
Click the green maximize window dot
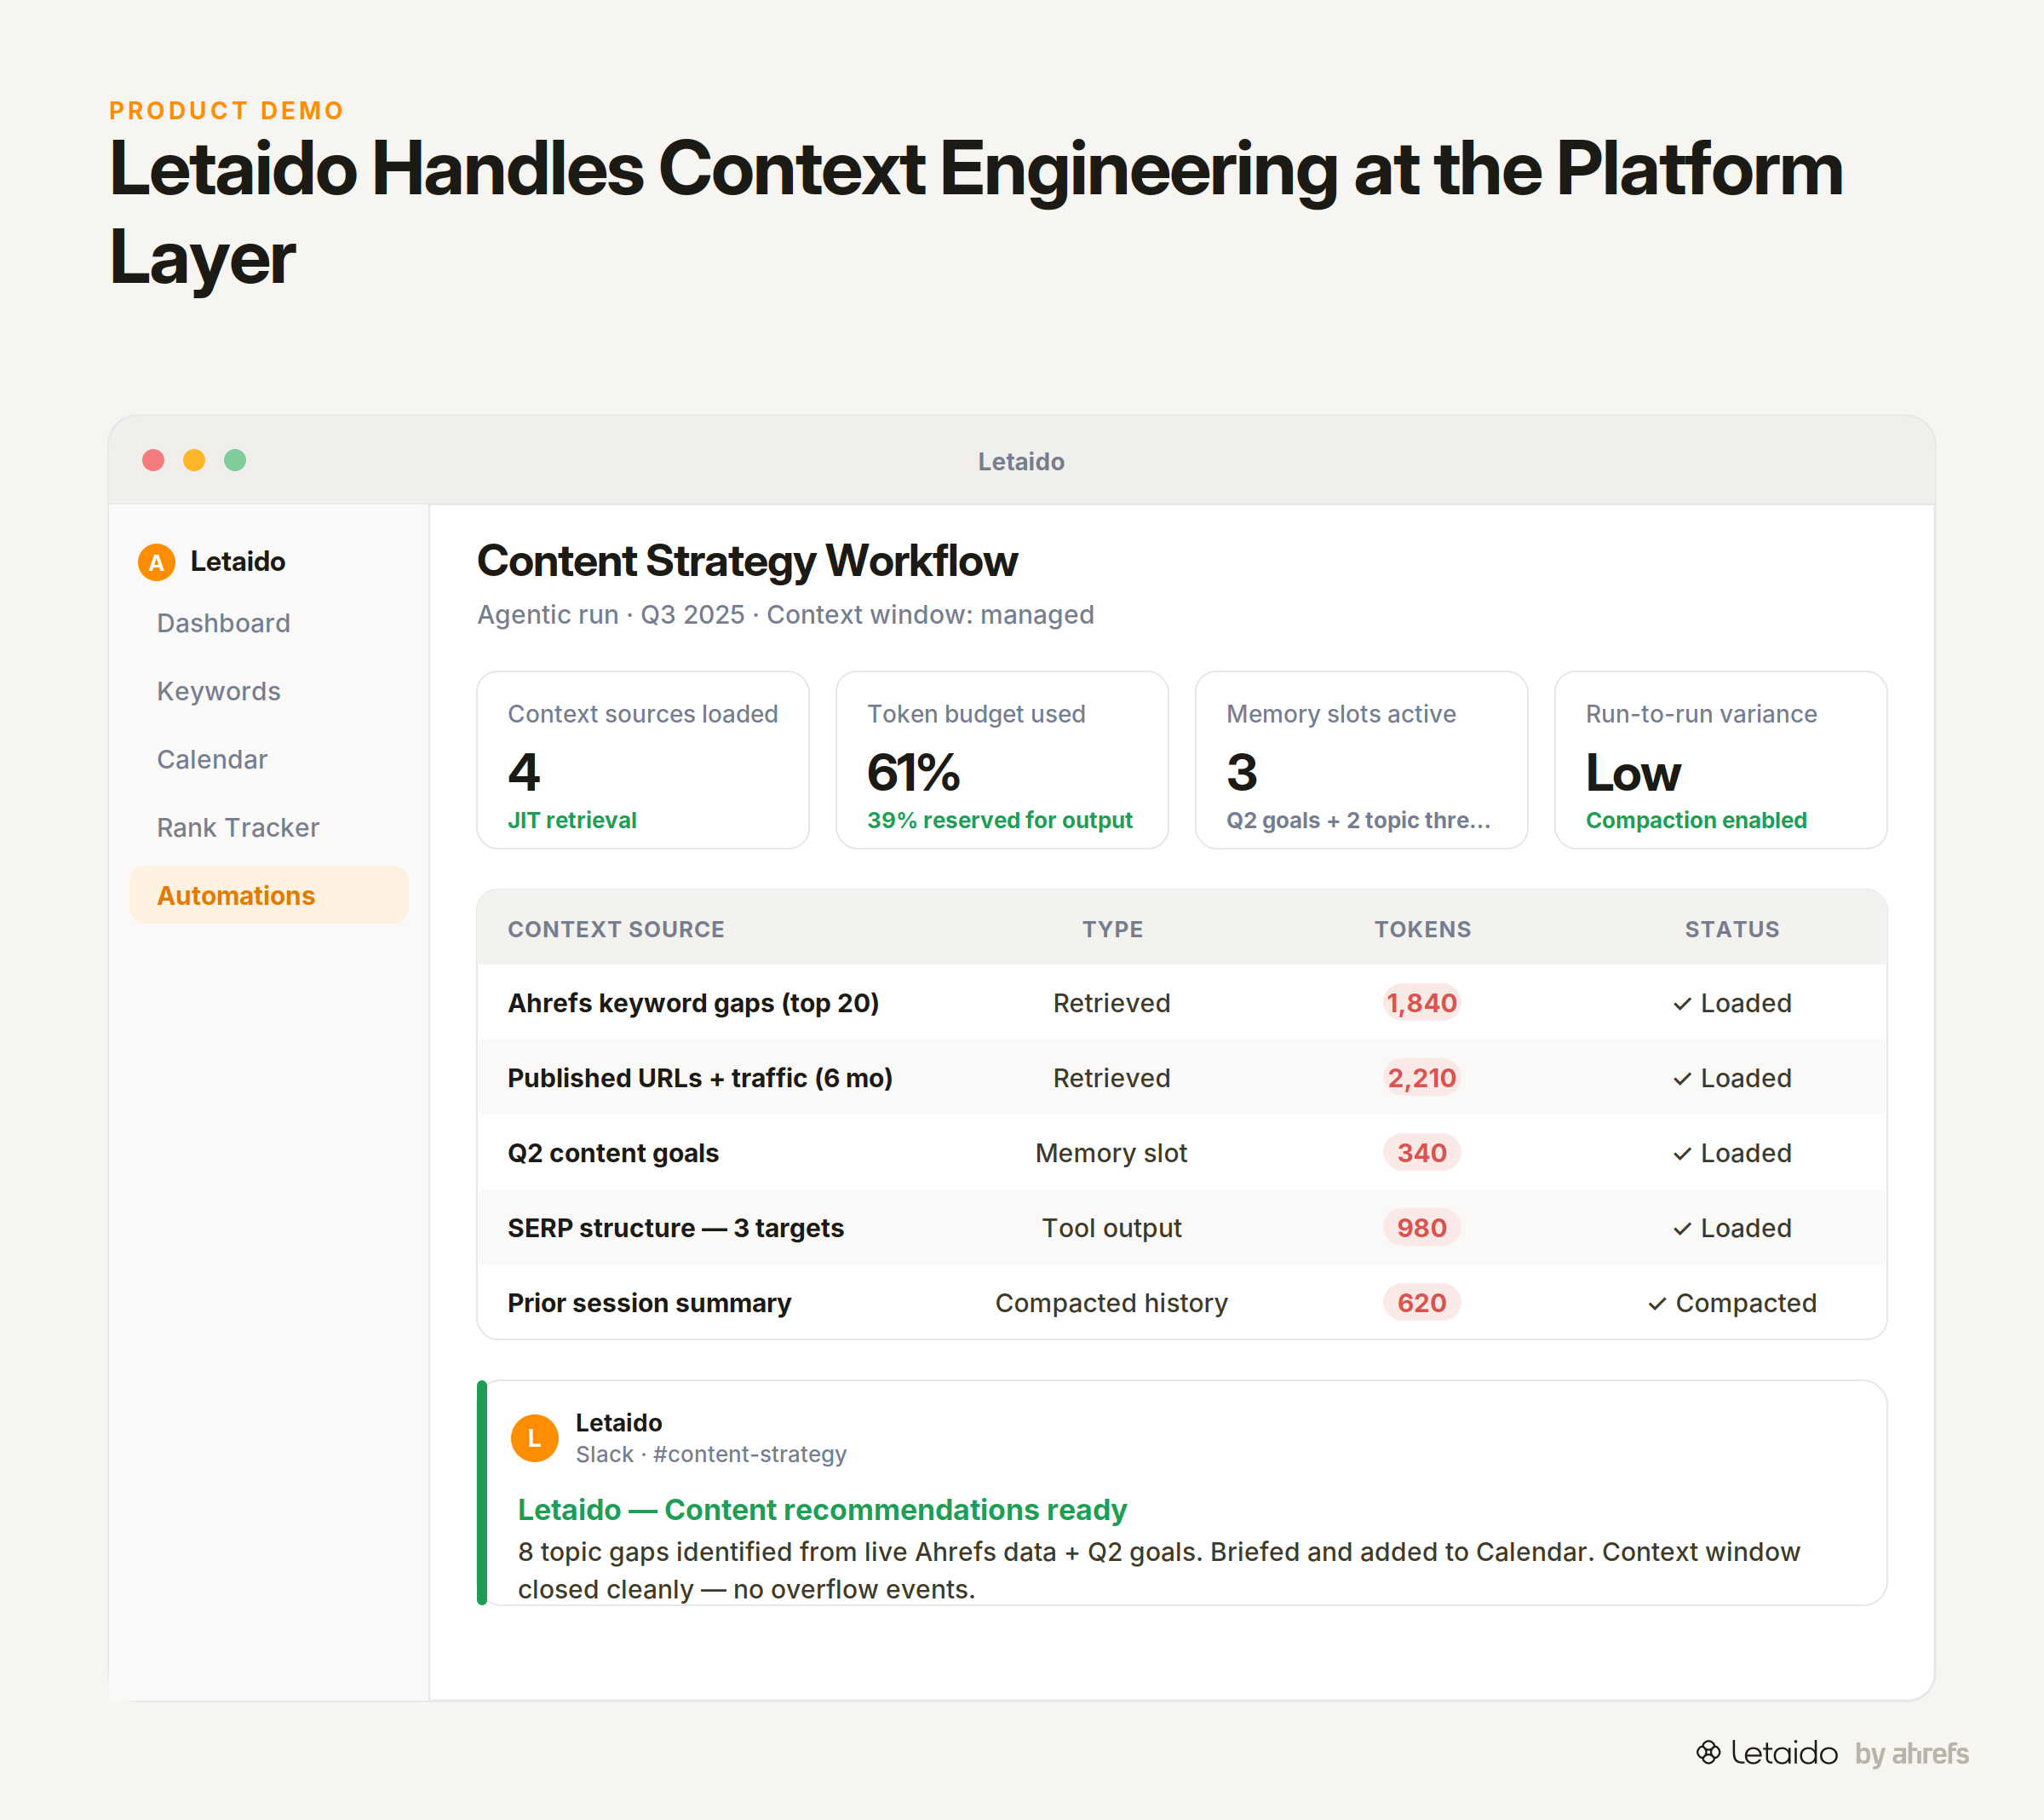[x=235, y=460]
